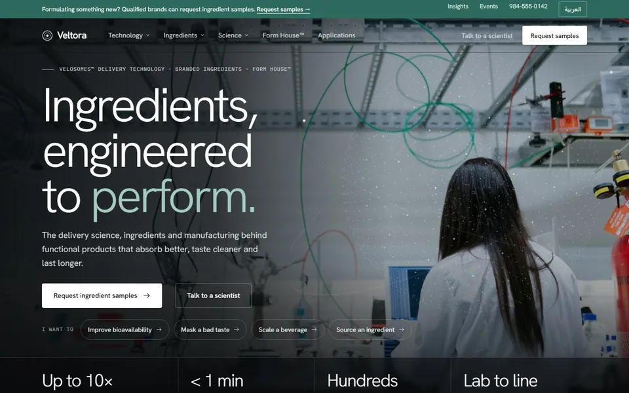Click the 'Lab to line' stat text
The image size is (629, 393).
tap(501, 381)
